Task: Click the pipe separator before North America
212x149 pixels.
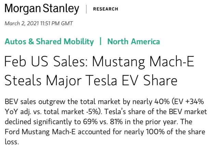Action: click(101, 42)
